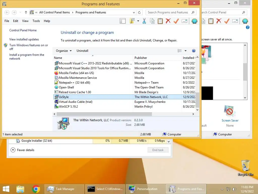Open Folder Options dropdown arrow in toolbar
258x194 pixels.
tap(138, 21)
